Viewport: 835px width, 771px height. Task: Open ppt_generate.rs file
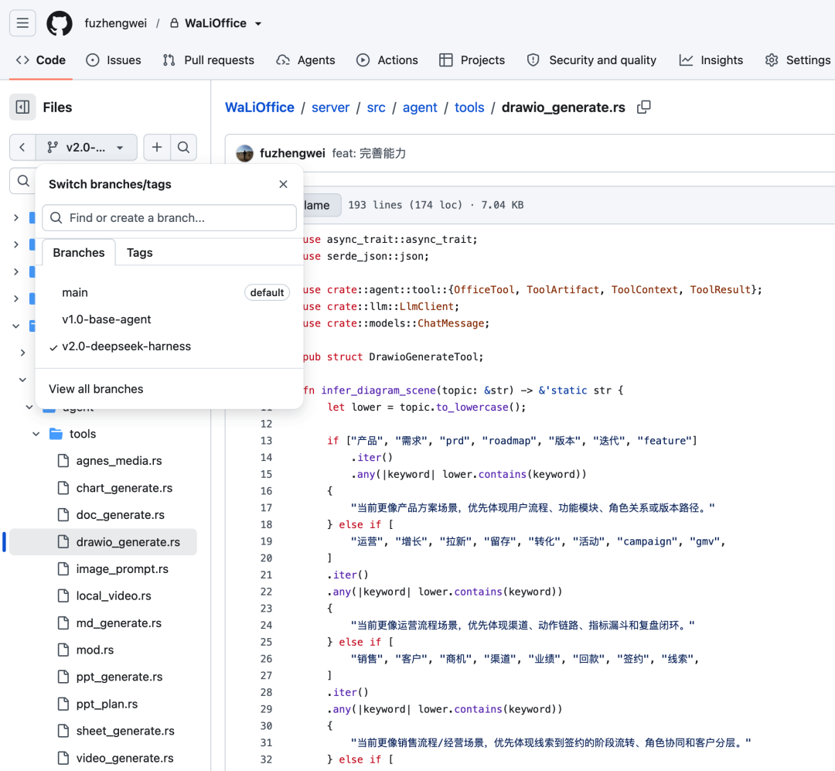coord(119,677)
